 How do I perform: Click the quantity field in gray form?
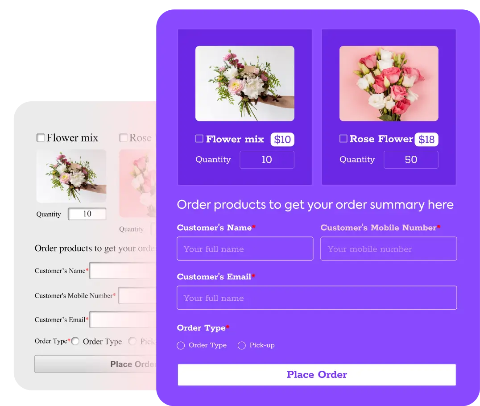point(87,214)
